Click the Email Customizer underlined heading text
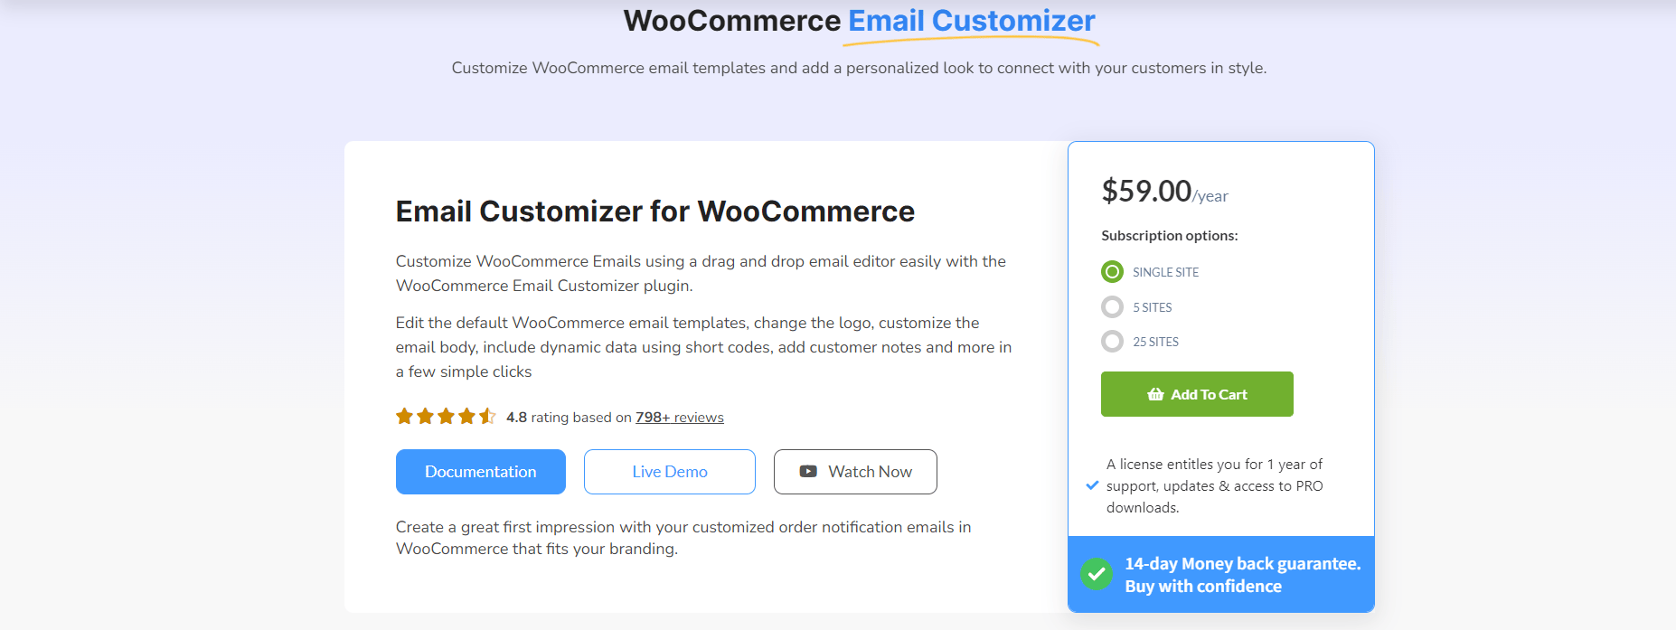Image resolution: width=1676 pixels, height=630 pixels. coord(970,19)
